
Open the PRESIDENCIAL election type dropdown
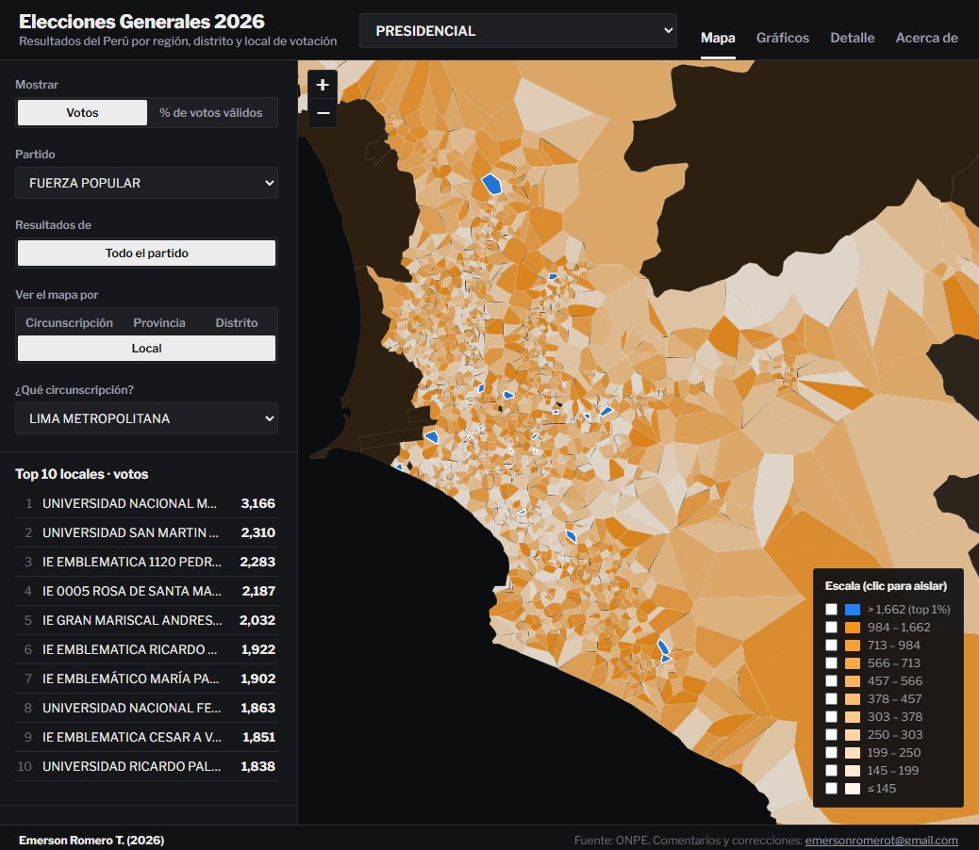(518, 30)
